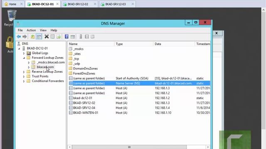
Task: Expand the Global Logs node
Action: (24, 53)
